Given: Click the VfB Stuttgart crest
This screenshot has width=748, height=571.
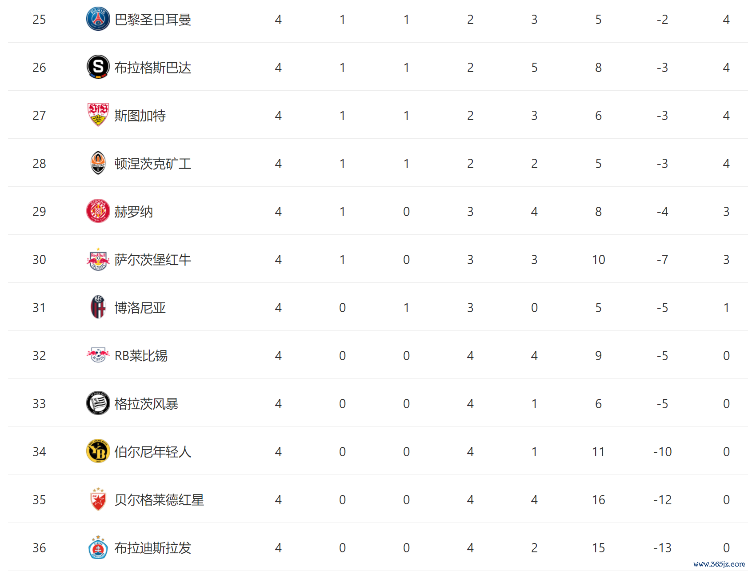Looking at the screenshot, I should tap(98, 115).
